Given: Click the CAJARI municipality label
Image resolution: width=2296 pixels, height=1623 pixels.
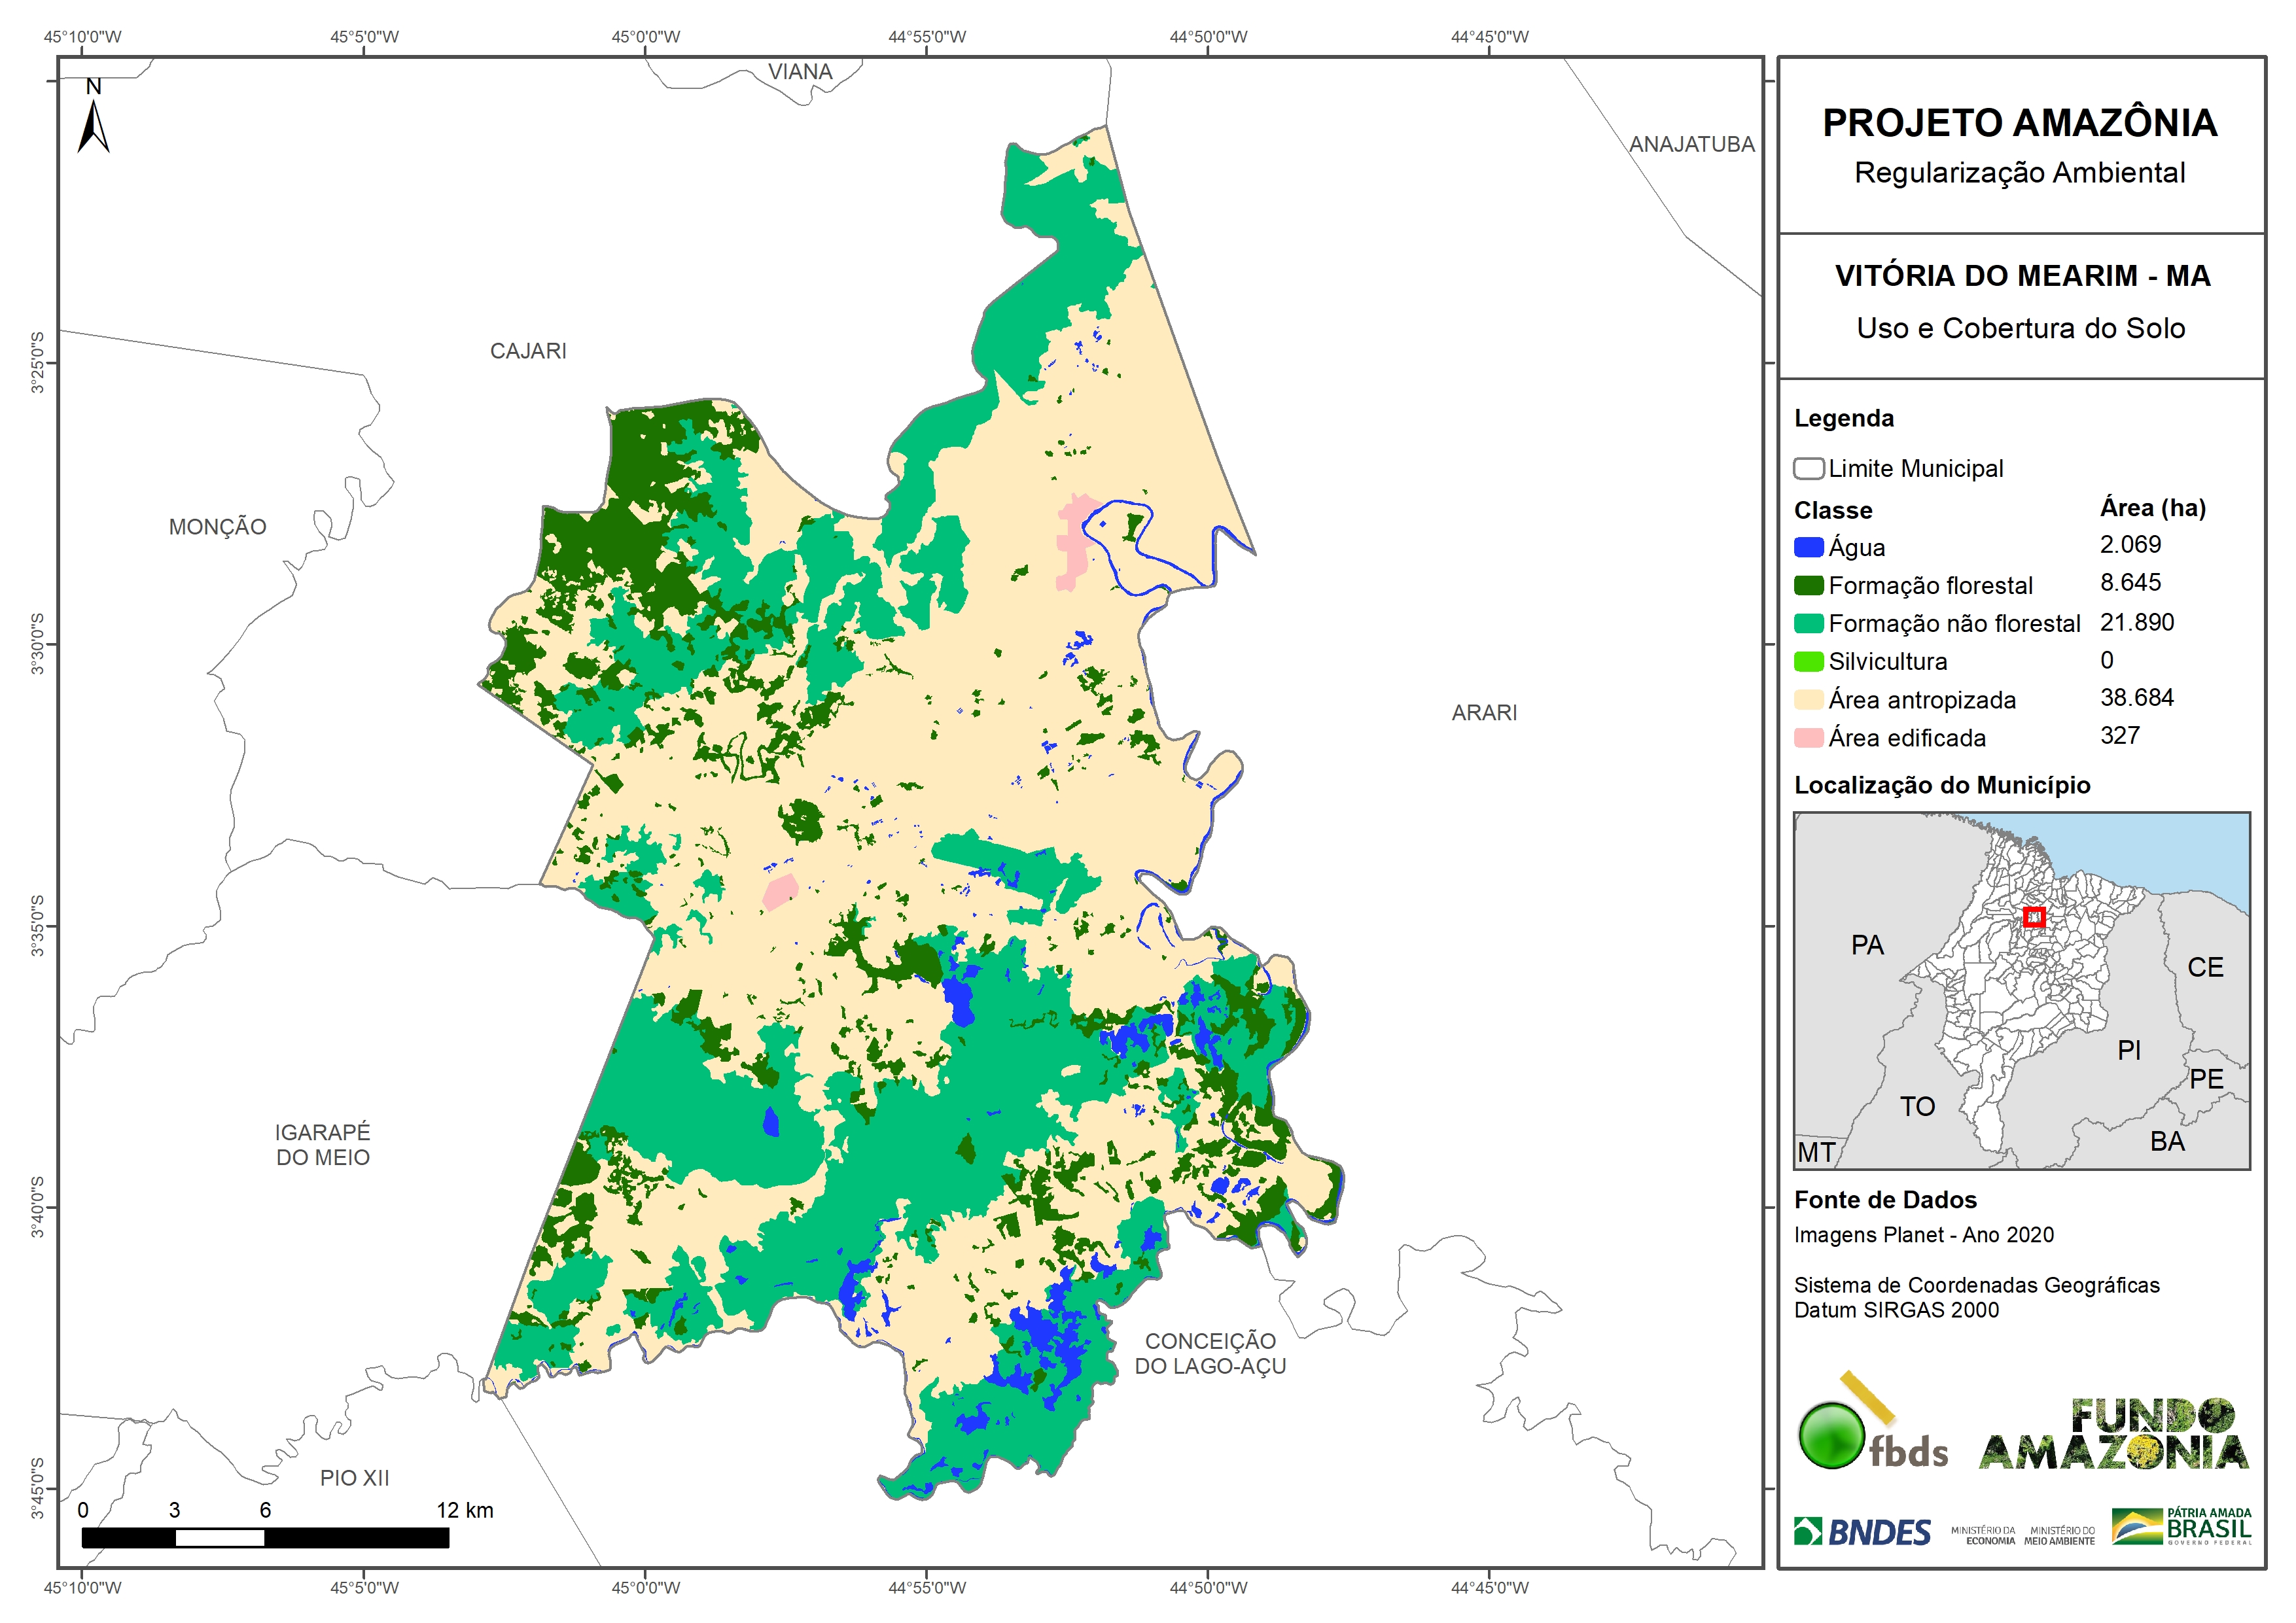Looking at the screenshot, I should pyautogui.click(x=528, y=351).
